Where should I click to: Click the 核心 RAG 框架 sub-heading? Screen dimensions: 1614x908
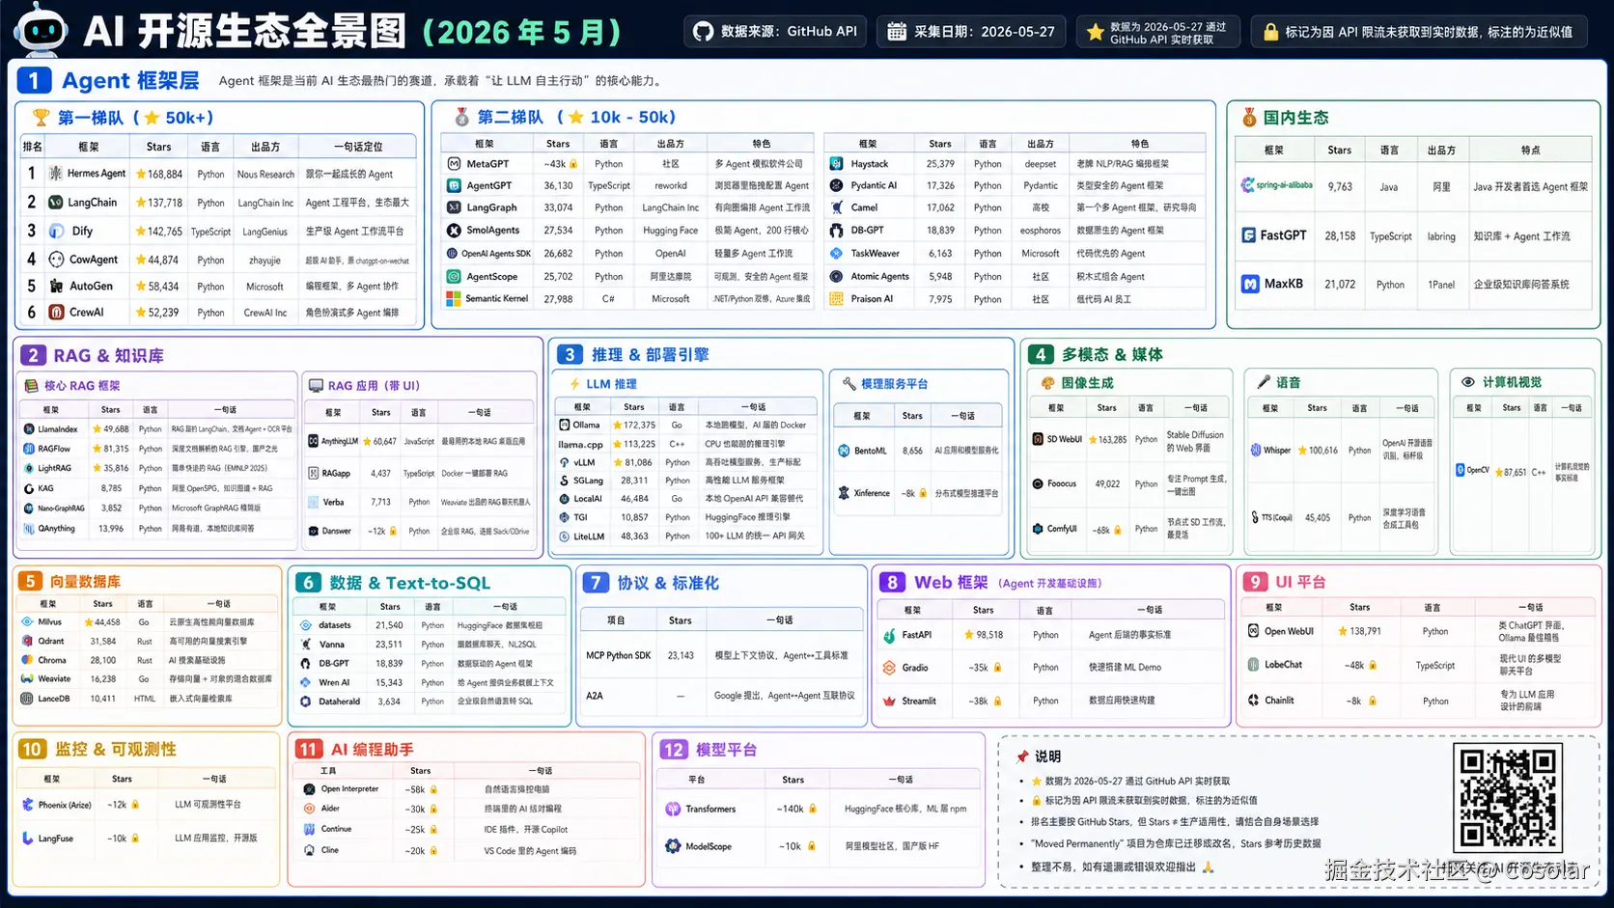coord(82,386)
